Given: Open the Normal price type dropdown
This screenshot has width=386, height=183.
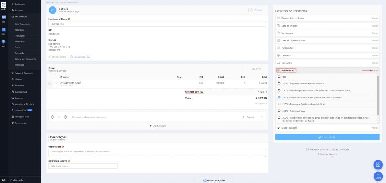Looking at the screenshot, I should (x=255, y=117).
